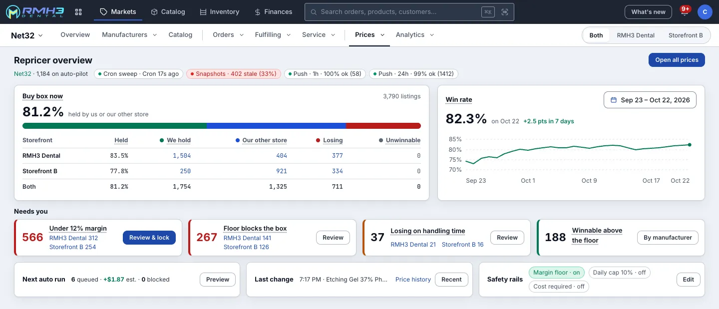719x309 pixels.
Task: Click the Recent button
Action: pos(451,280)
